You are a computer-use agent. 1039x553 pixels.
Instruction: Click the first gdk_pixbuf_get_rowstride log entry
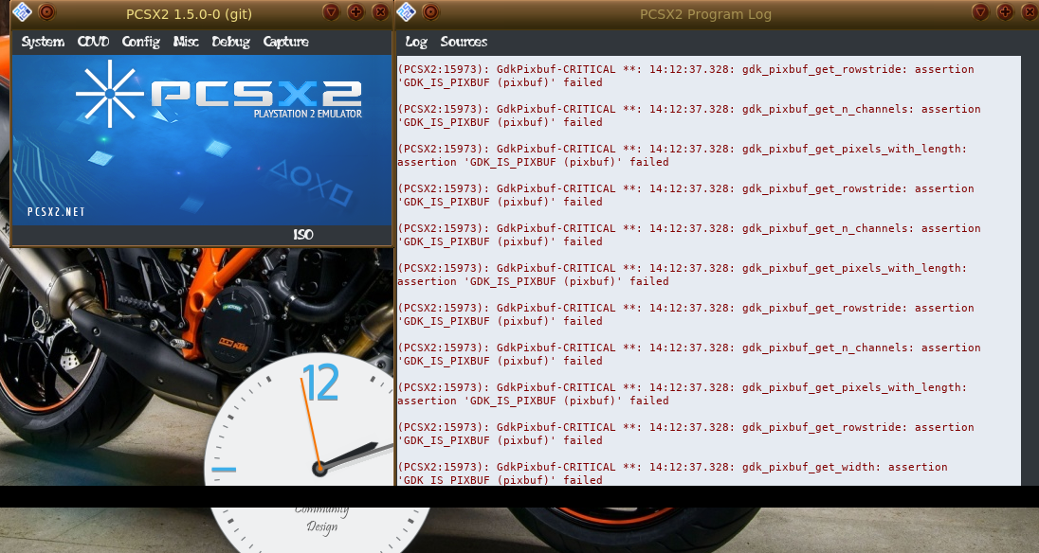685,76
